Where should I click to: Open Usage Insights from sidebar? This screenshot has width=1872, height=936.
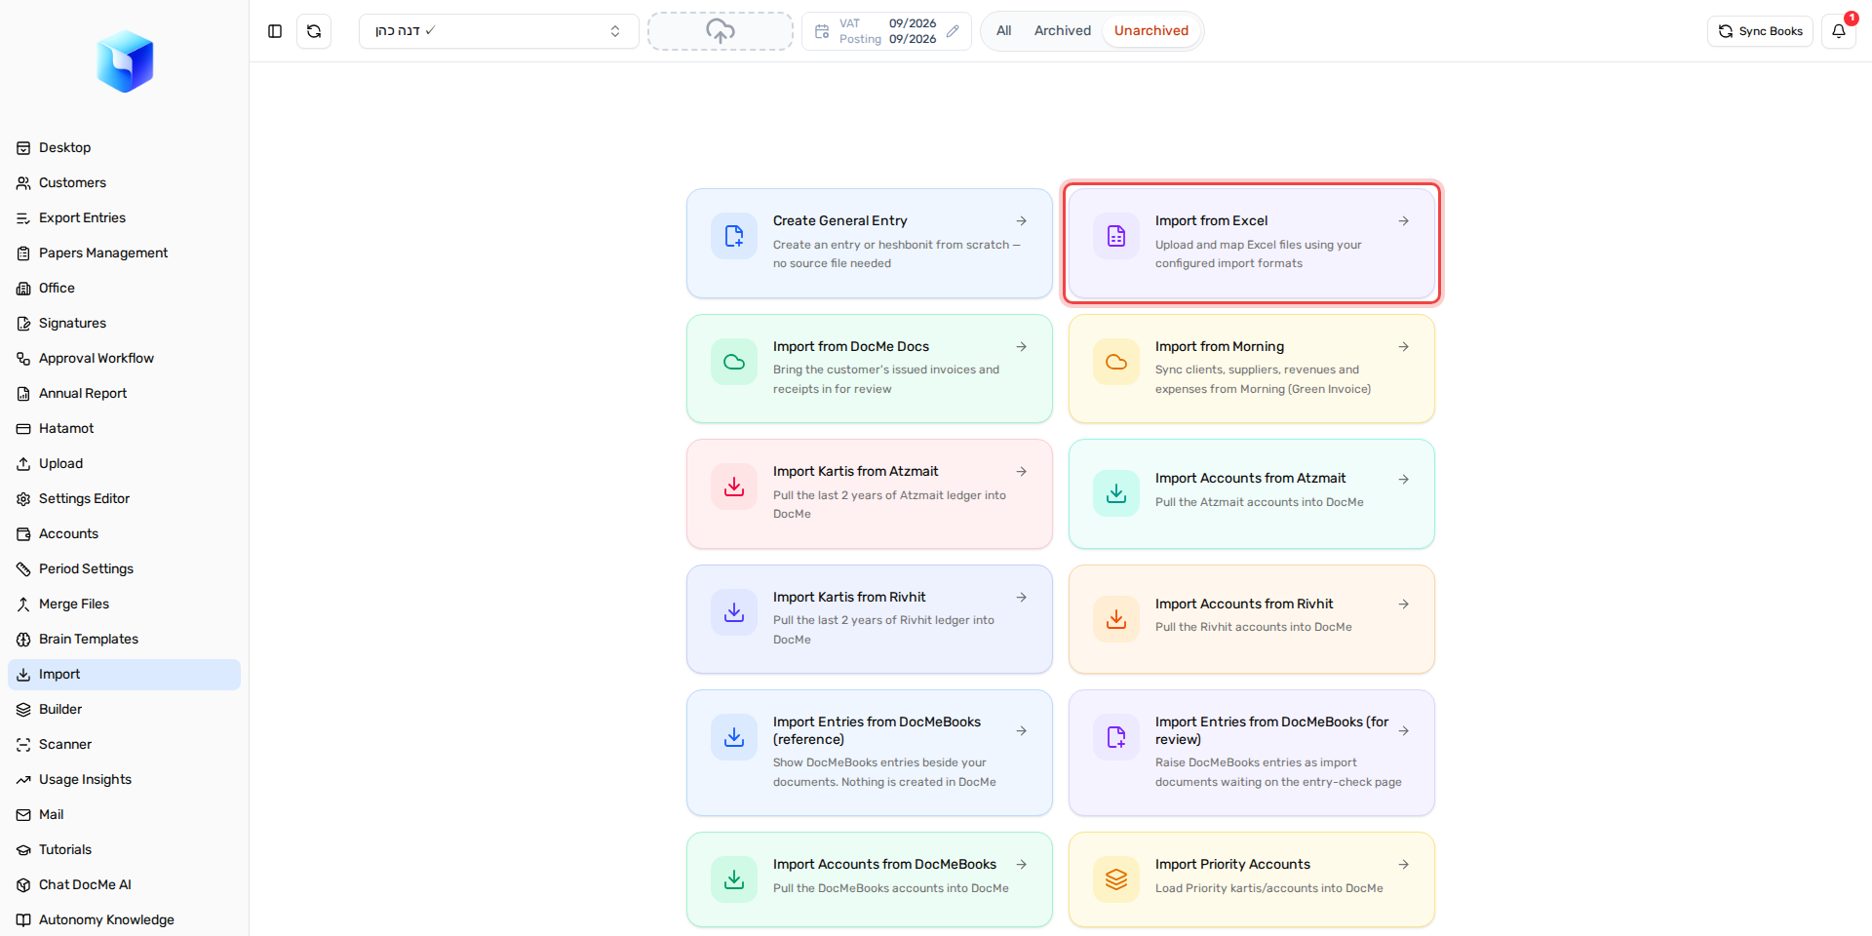(x=124, y=780)
